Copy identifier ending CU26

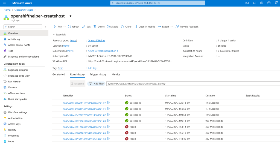(x=109, y=127)
